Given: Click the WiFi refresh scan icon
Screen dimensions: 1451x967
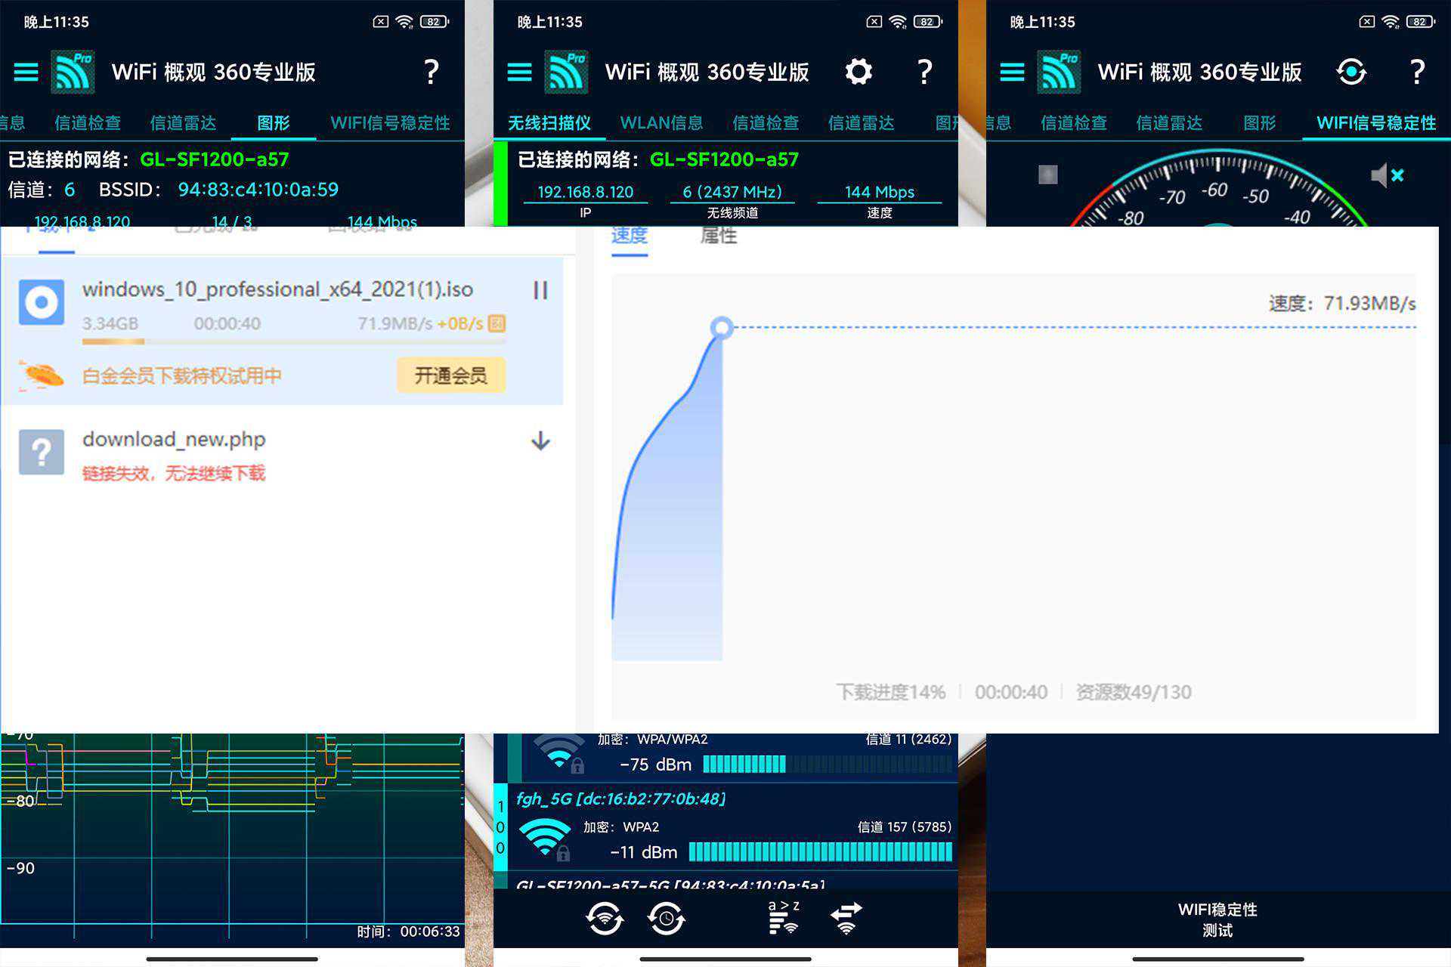Looking at the screenshot, I should (604, 919).
